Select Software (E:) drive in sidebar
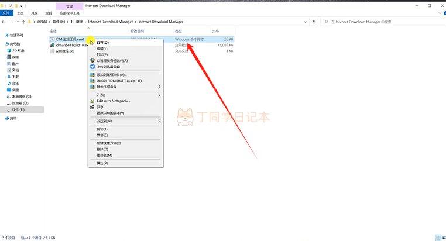This screenshot has height=241, width=446. [22, 110]
